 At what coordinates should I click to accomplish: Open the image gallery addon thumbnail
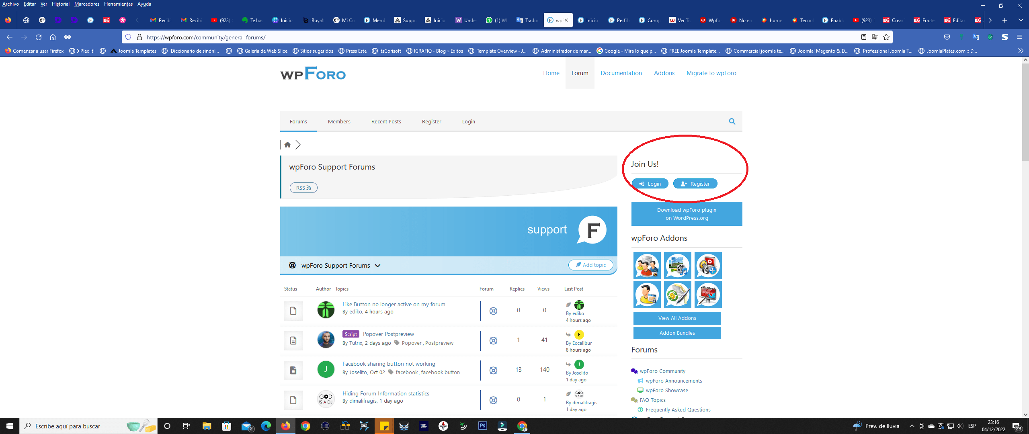coord(677,266)
